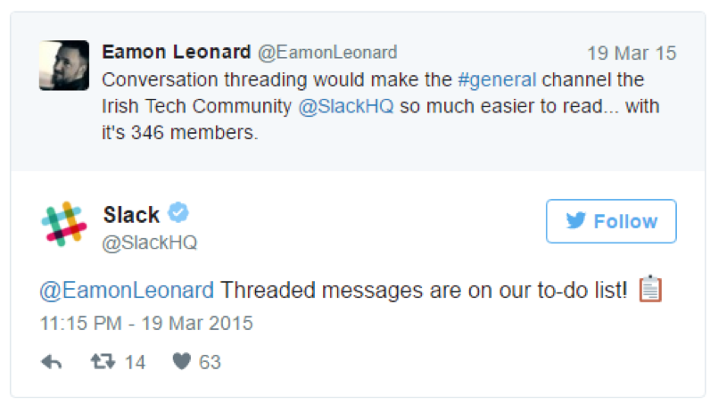Follow the Slack account
This screenshot has width=727, height=412.
611,221
